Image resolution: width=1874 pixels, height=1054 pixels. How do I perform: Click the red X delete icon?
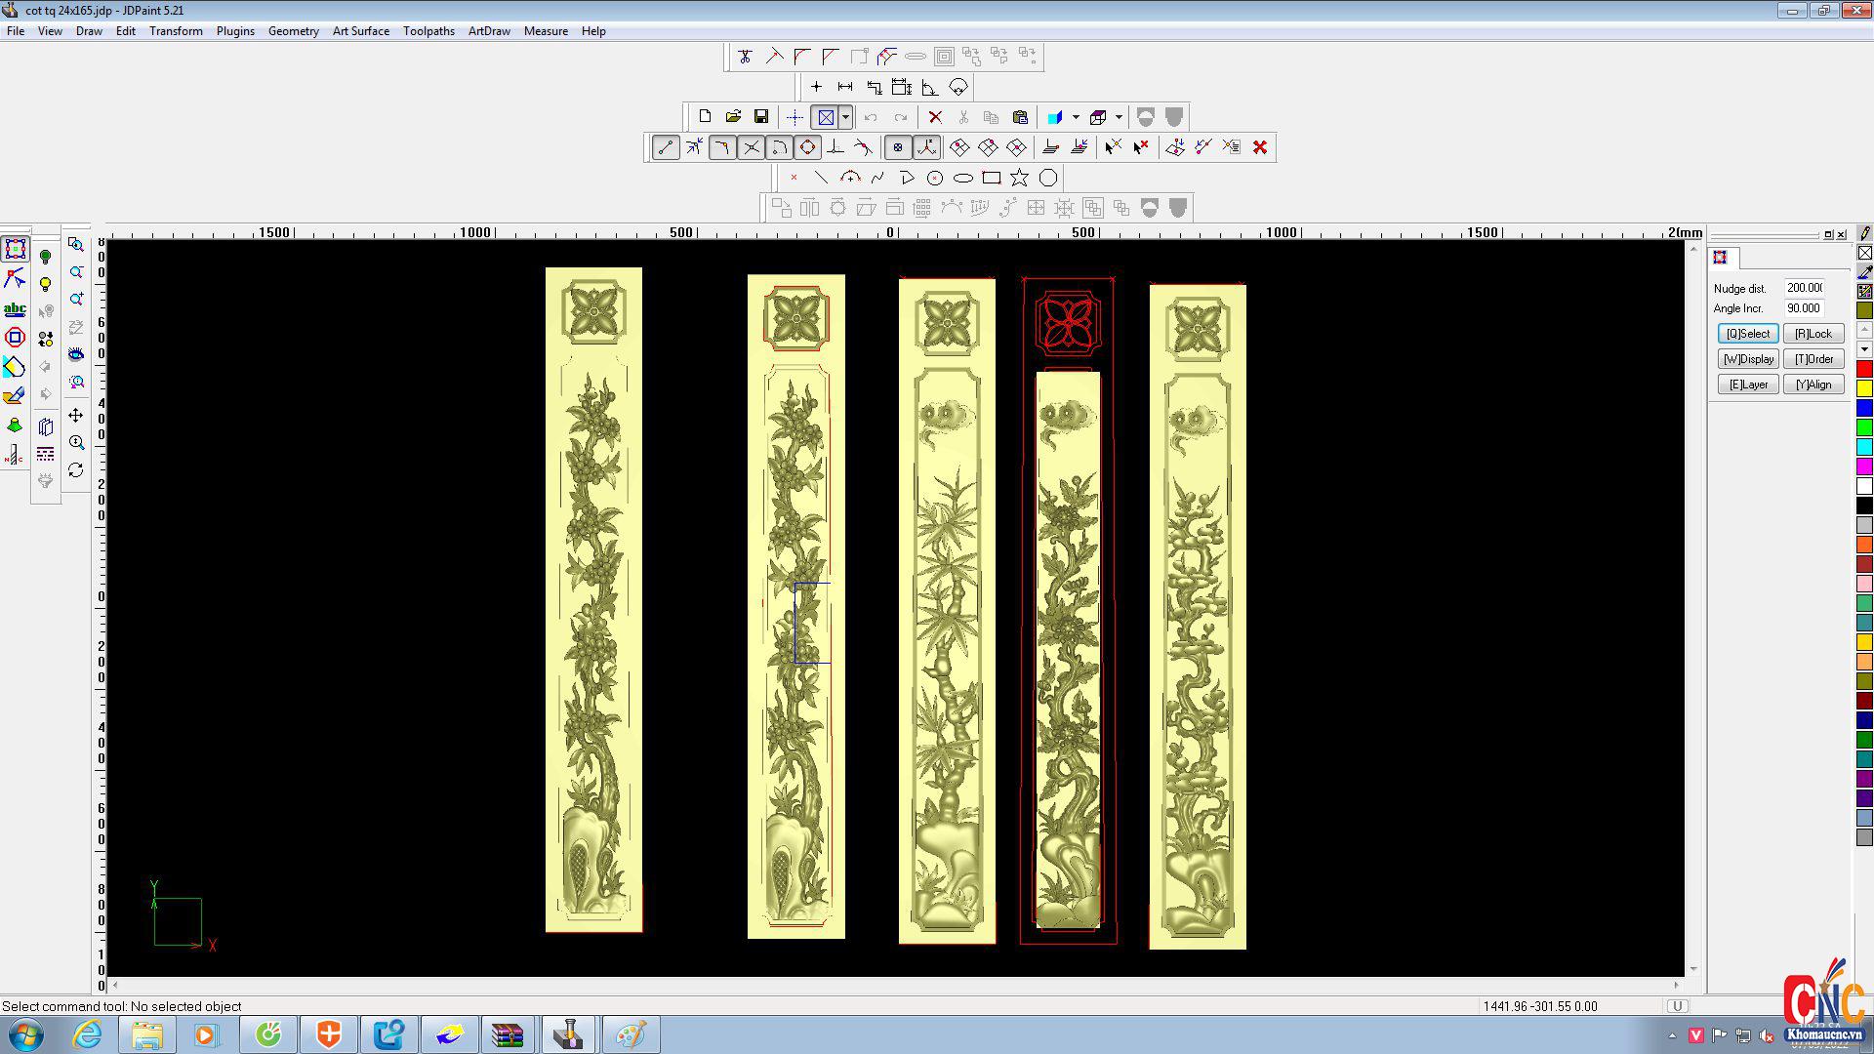(x=935, y=117)
